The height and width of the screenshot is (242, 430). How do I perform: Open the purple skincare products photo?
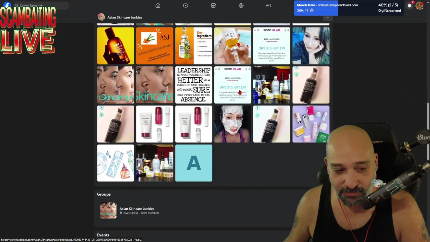coord(311,124)
